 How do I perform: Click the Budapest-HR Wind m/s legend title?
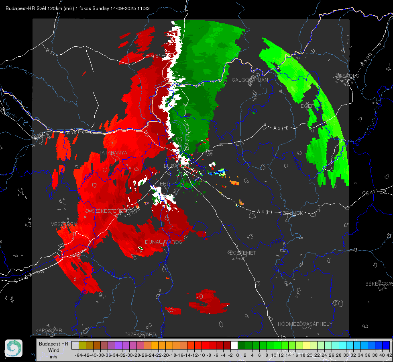(53, 350)
